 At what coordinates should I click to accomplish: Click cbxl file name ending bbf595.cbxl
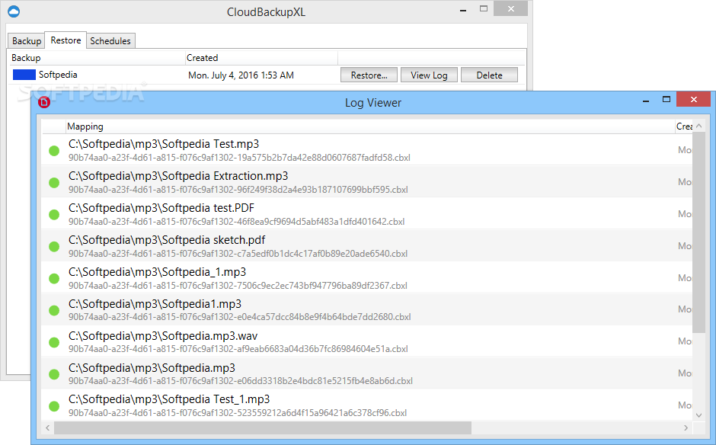click(238, 190)
